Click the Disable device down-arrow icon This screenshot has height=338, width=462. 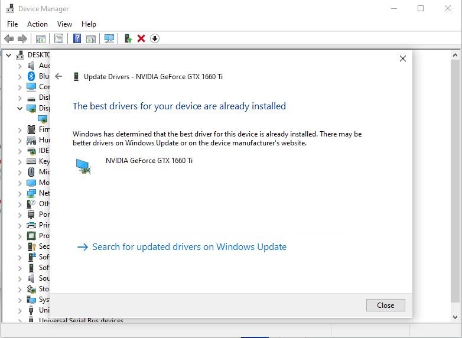155,38
